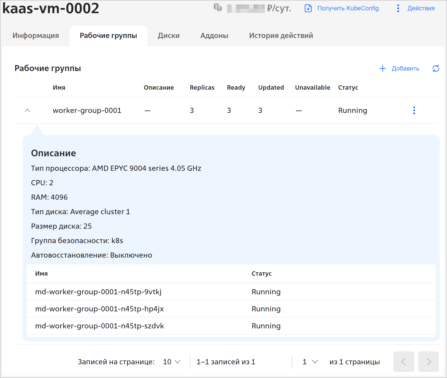Viewport: 447px width, 378px height.
Task: Click the plus icon to add worker group
Action: [382, 68]
